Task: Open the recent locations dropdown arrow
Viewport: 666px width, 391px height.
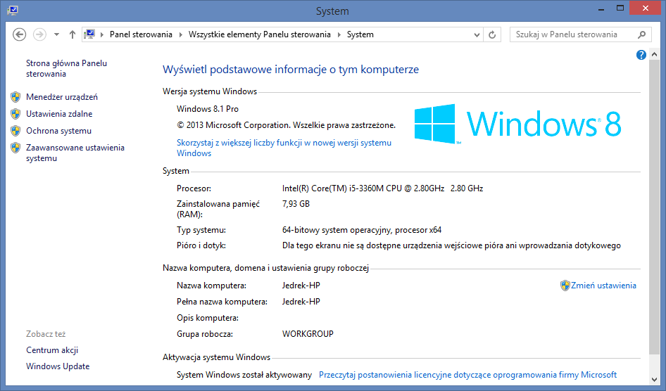Action: [x=56, y=34]
